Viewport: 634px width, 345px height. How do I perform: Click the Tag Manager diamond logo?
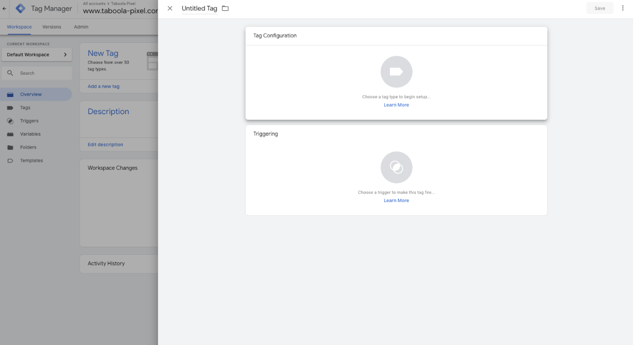[20, 8]
